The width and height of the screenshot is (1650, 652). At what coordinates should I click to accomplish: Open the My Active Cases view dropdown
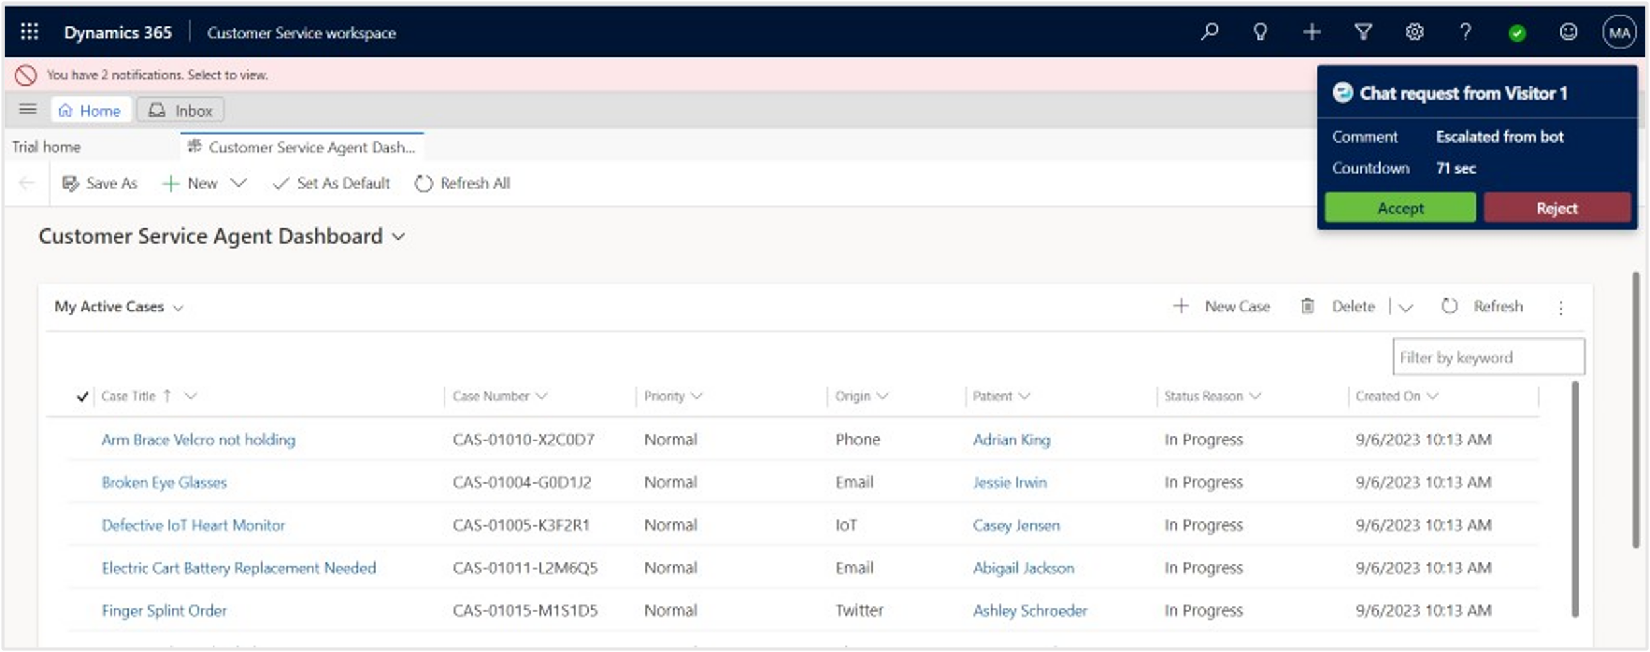(x=119, y=307)
